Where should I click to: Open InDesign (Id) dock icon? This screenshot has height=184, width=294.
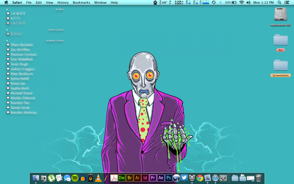tap(145, 178)
